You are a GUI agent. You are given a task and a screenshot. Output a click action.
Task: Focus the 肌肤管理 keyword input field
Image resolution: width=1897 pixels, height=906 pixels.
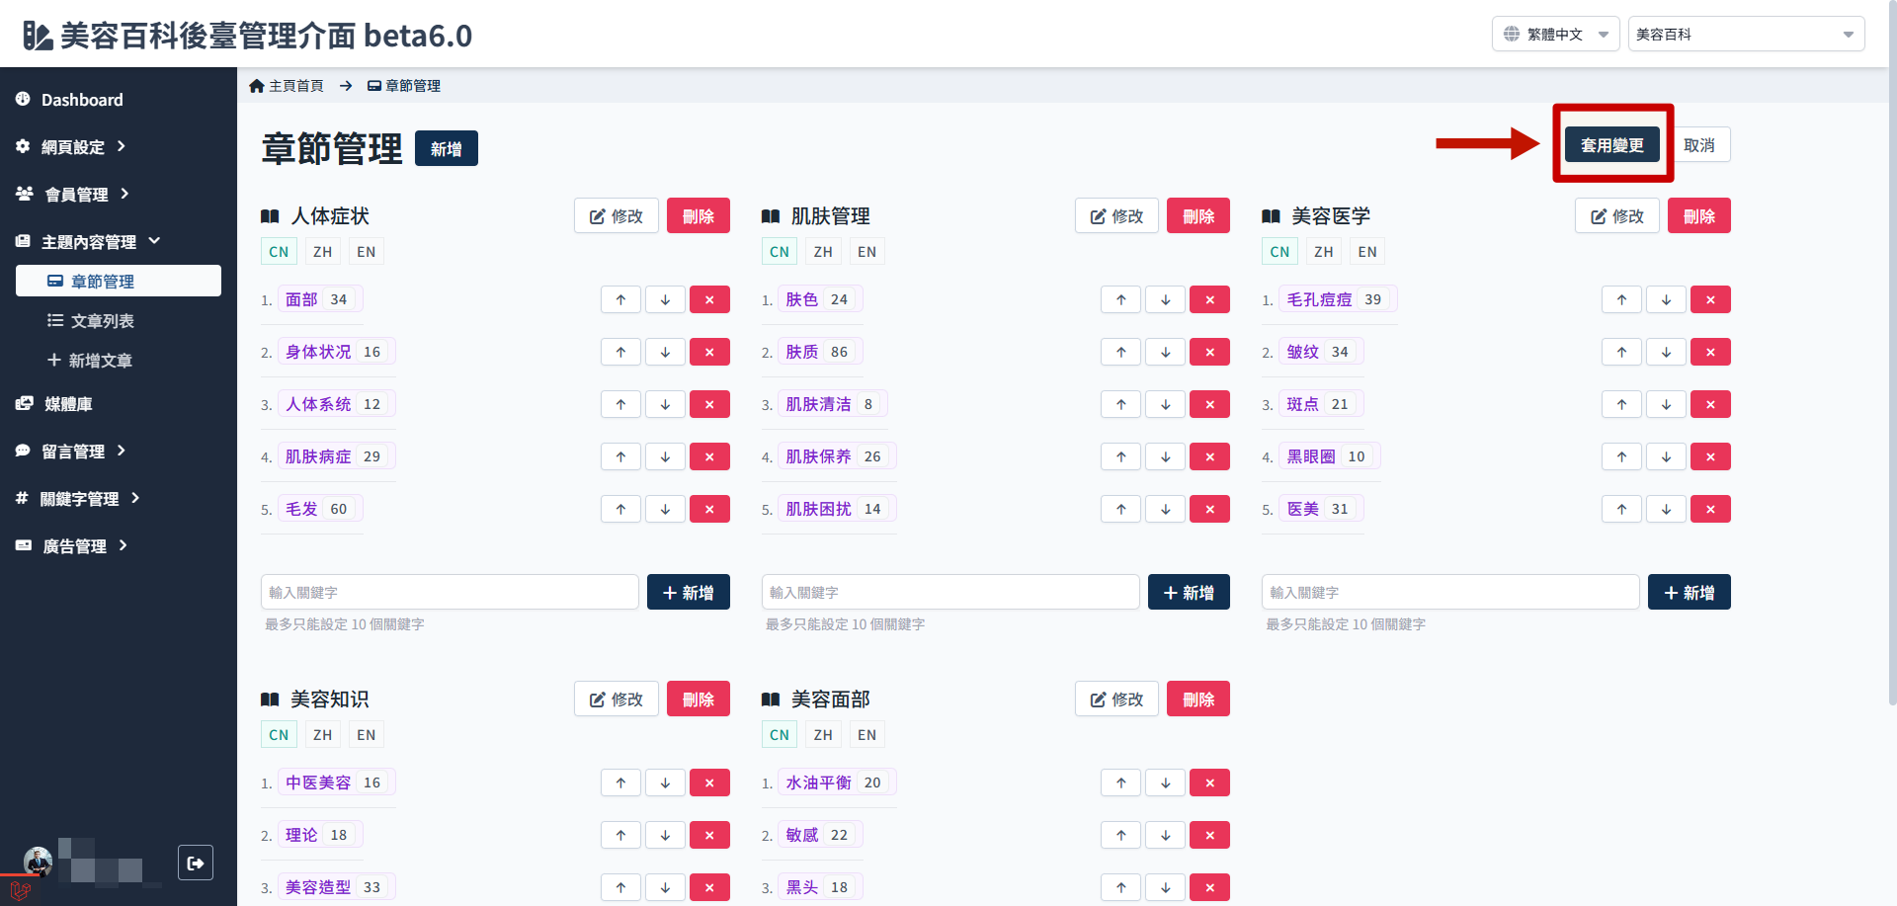point(950,592)
